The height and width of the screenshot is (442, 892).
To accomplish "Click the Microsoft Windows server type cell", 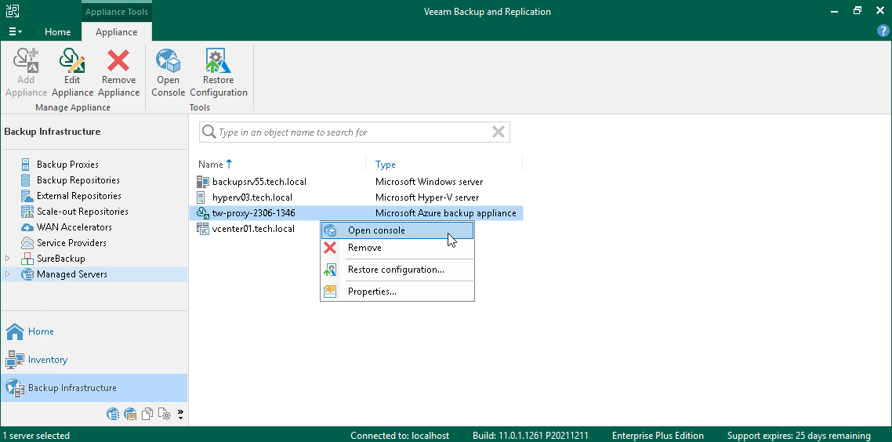I will tap(429, 182).
